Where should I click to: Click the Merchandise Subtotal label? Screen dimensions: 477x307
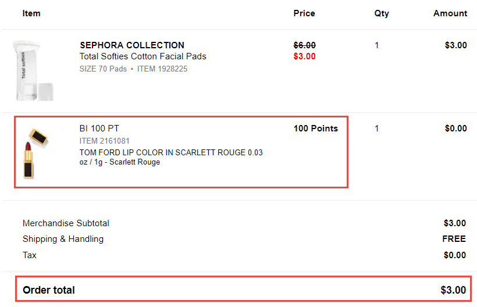tap(66, 223)
